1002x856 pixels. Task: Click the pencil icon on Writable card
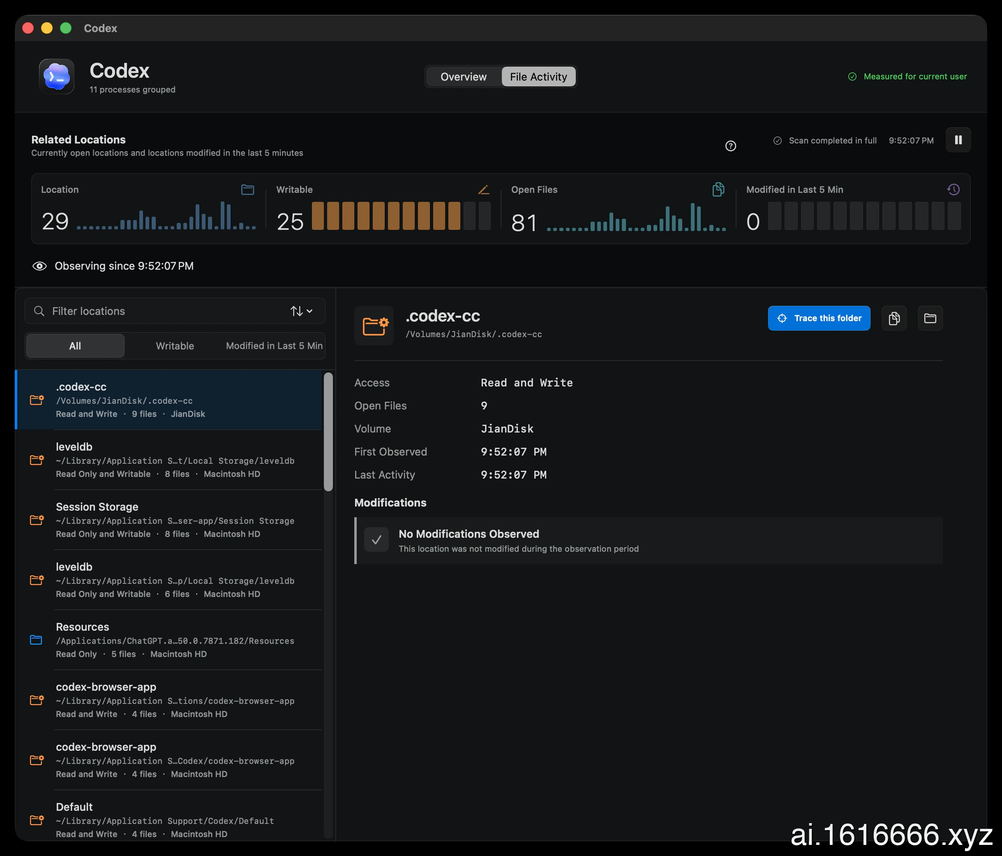pyautogui.click(x=484, y=190)
